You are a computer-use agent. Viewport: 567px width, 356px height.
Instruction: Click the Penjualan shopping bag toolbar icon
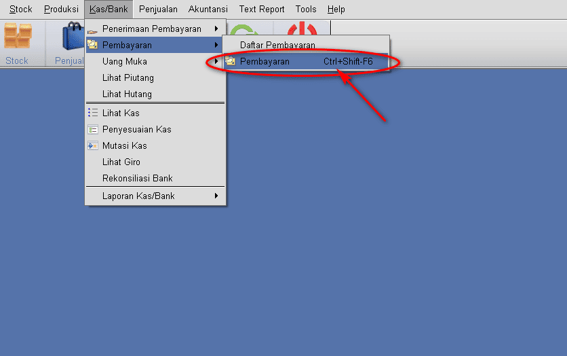tap(73, 36)
